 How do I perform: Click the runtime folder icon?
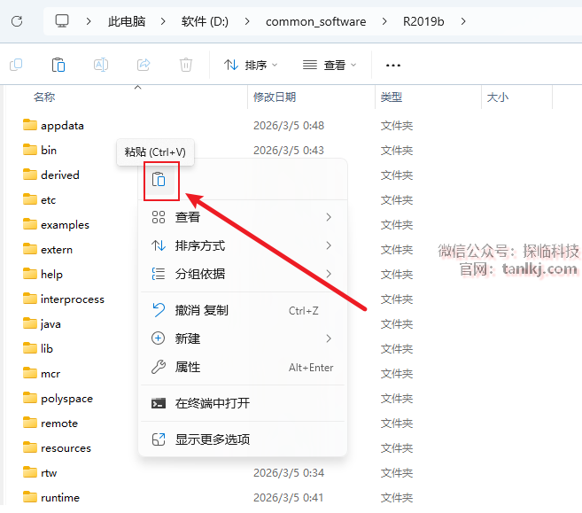click(30, 497)
